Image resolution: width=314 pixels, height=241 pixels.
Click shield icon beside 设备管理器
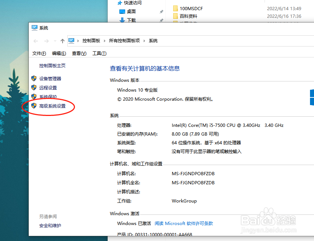tap(34, 79)
